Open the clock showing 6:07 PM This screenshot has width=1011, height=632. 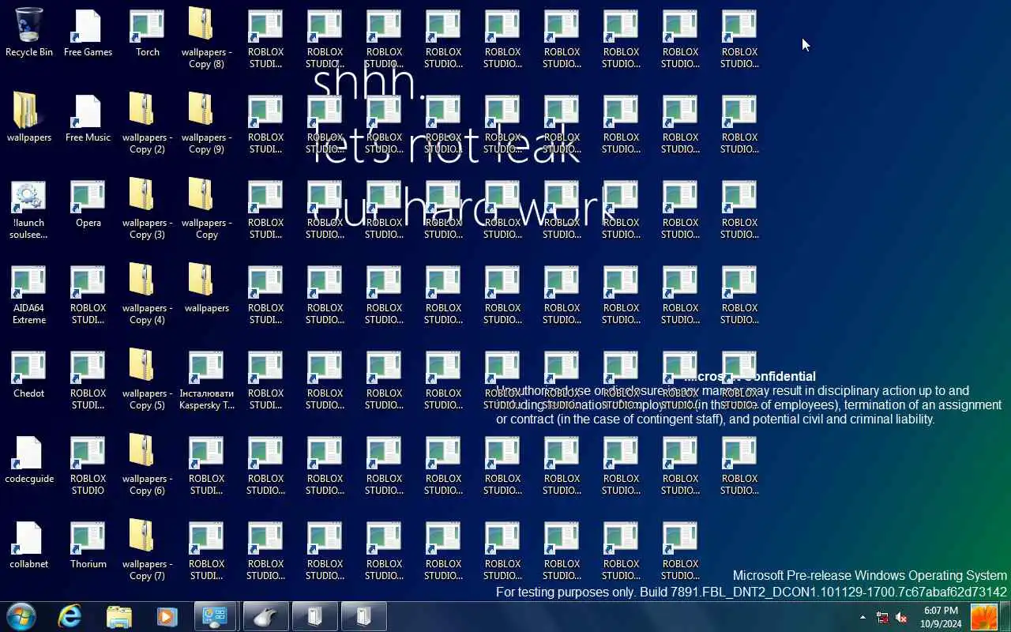pyautogui.click(x=941, y=617)
